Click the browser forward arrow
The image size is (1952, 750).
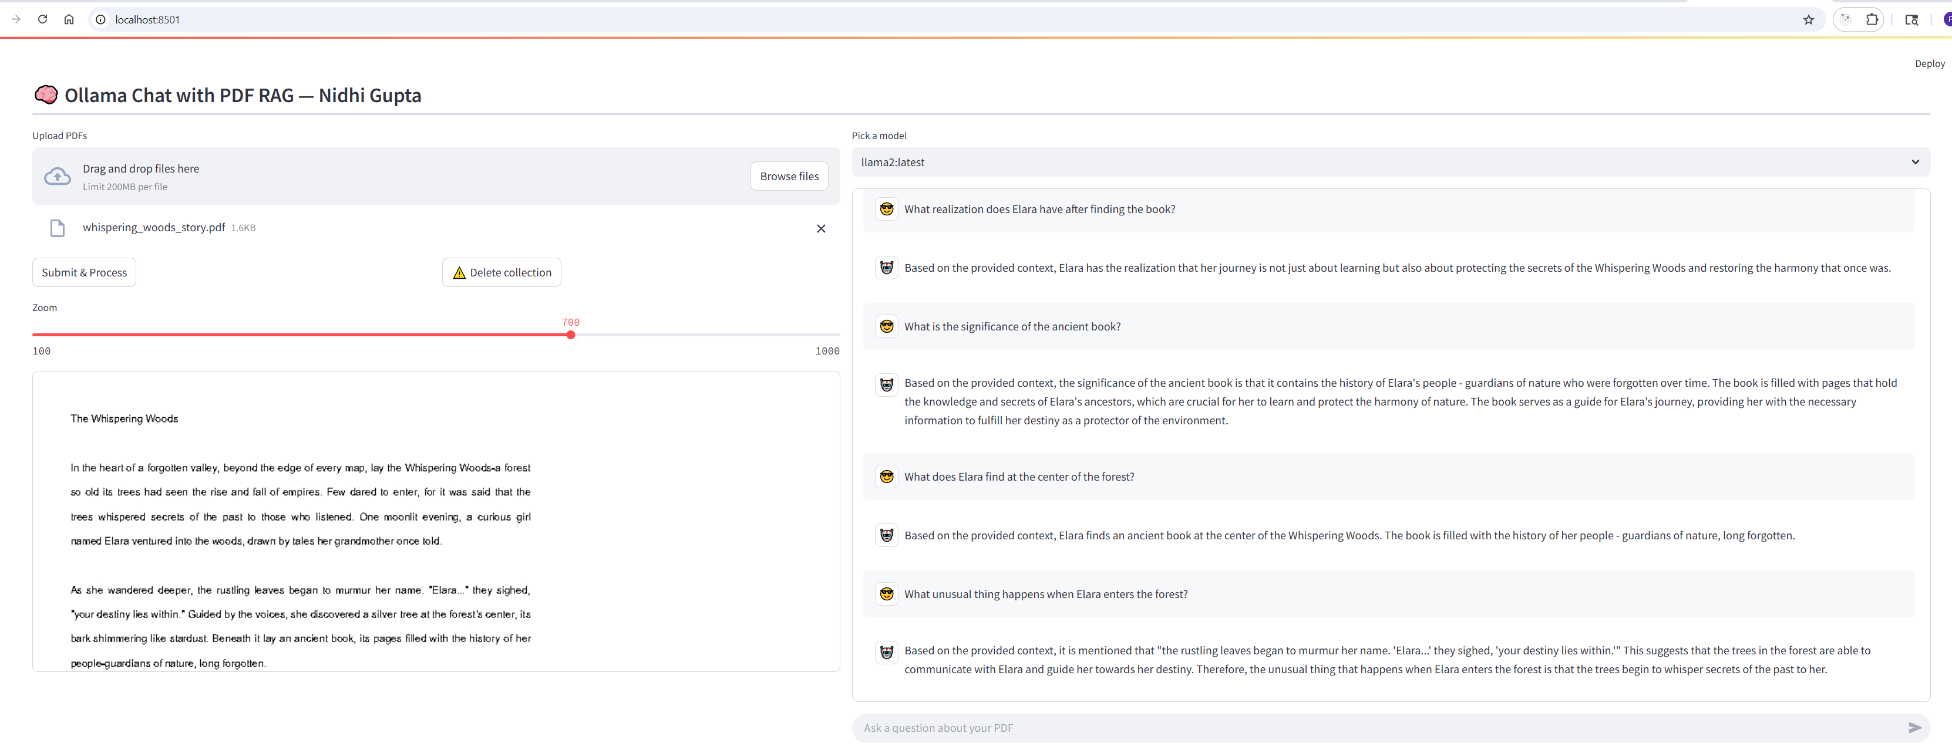[x=16, y=20]
